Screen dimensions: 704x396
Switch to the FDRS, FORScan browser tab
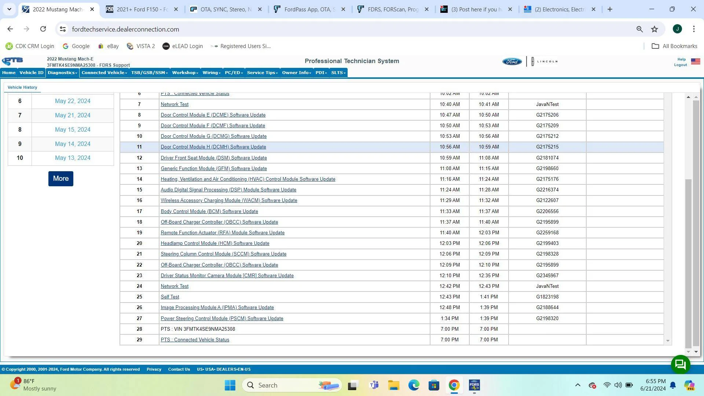click(x=393, y=9)
